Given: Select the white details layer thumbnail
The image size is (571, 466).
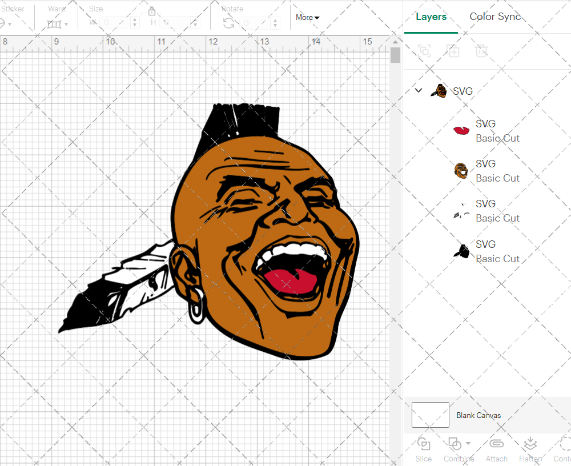Looking at the screenshot, I should pyautogui.click(x=461, y=211).
